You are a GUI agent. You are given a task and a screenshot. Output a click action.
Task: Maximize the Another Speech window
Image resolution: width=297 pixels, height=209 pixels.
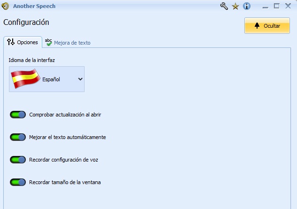point(276,6)
